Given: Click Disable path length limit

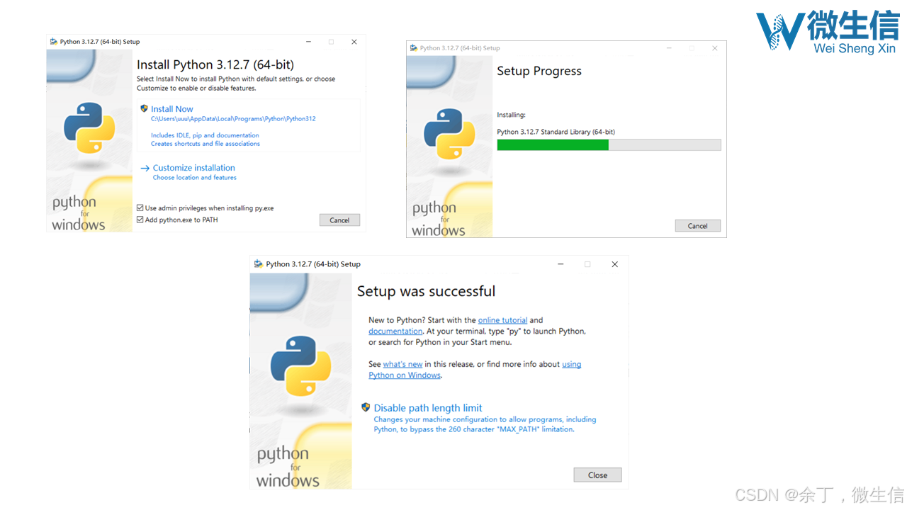Looking at the screenshot, I should (x=428, y=408).
